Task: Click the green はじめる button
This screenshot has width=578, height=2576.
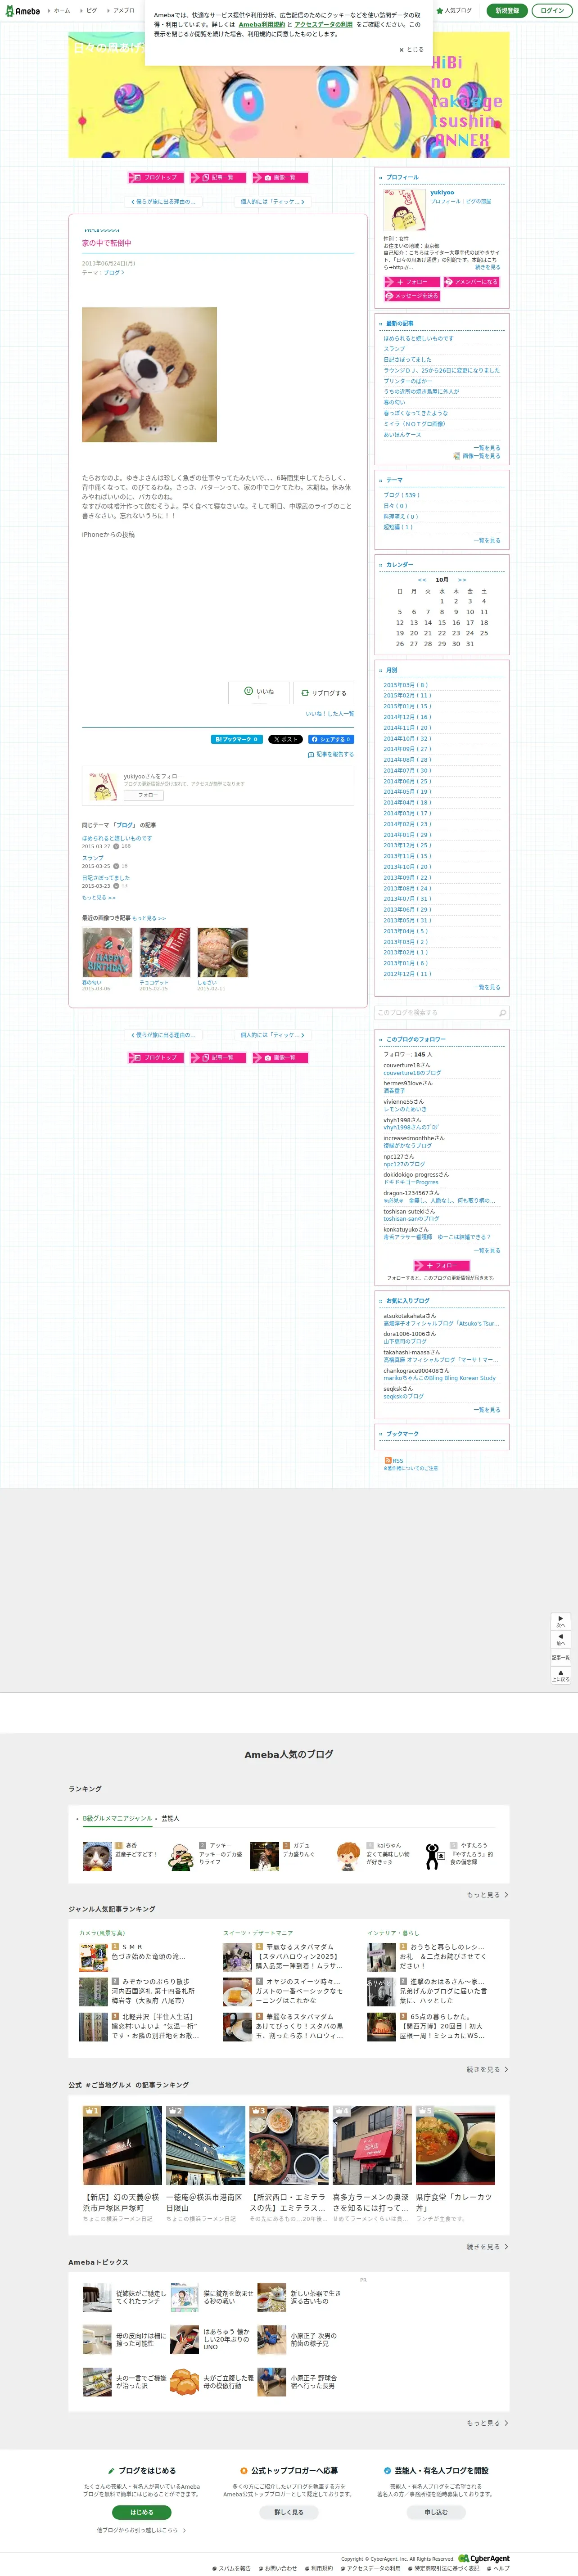Action: [x=142, y=2512]
